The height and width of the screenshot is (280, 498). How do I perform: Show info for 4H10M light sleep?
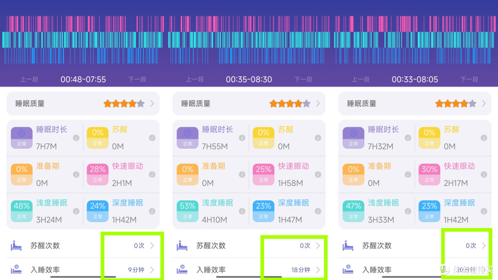[x=242, y=211]
